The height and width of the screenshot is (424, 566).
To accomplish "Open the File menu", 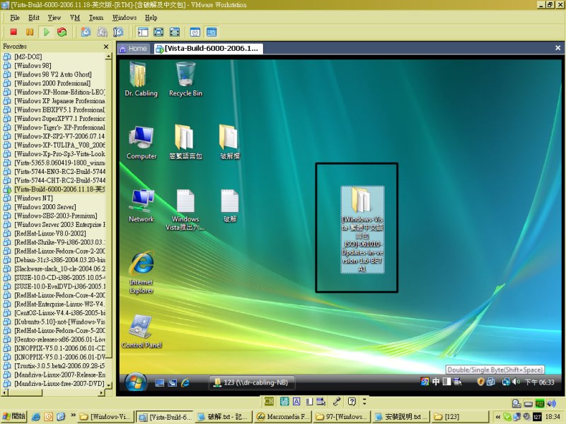I will (x=15, y=18).
